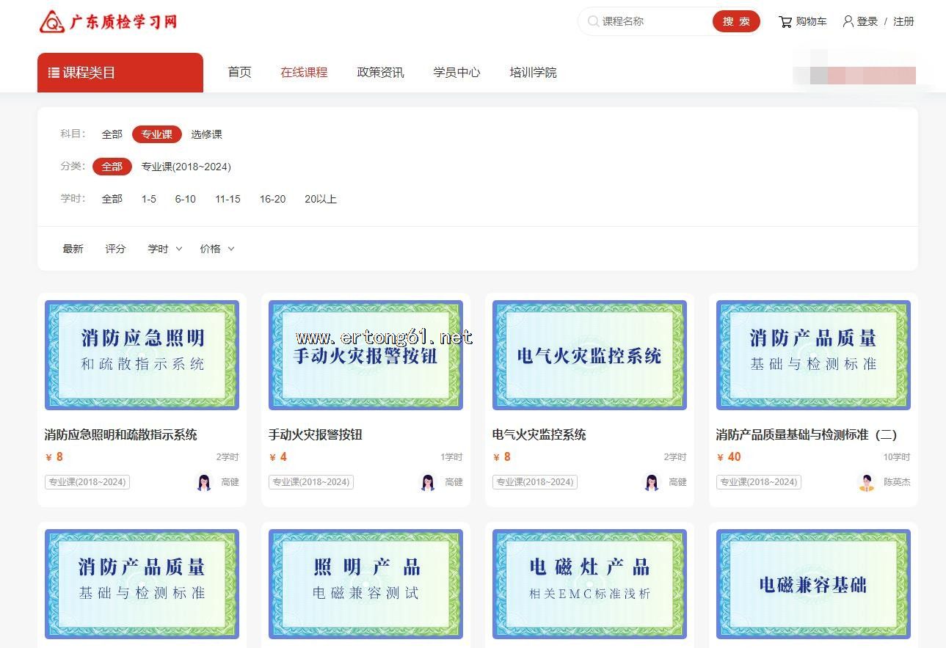Image resolution: width=946 pixels, height=648 pixels.
Task: Click the search magnifier icon
Action: tap(593, 22)
